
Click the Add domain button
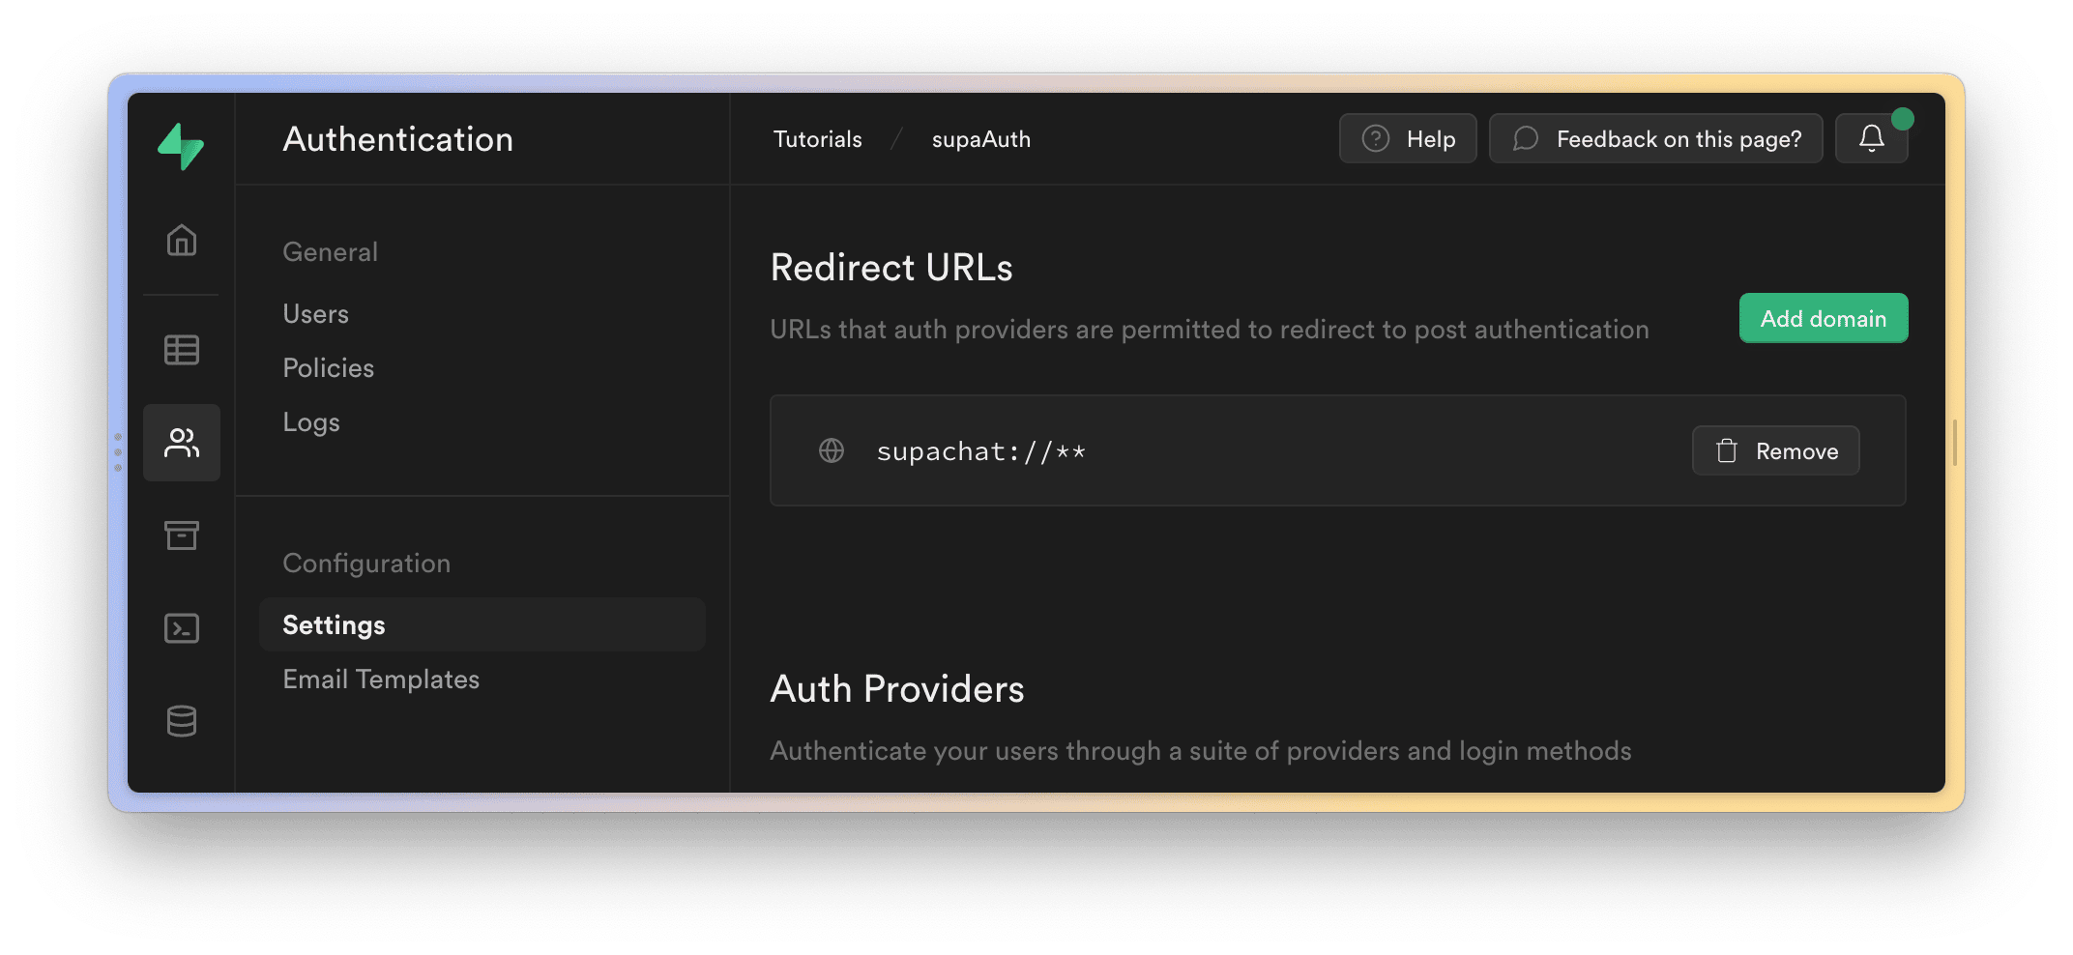click(x=1823, y=317)
